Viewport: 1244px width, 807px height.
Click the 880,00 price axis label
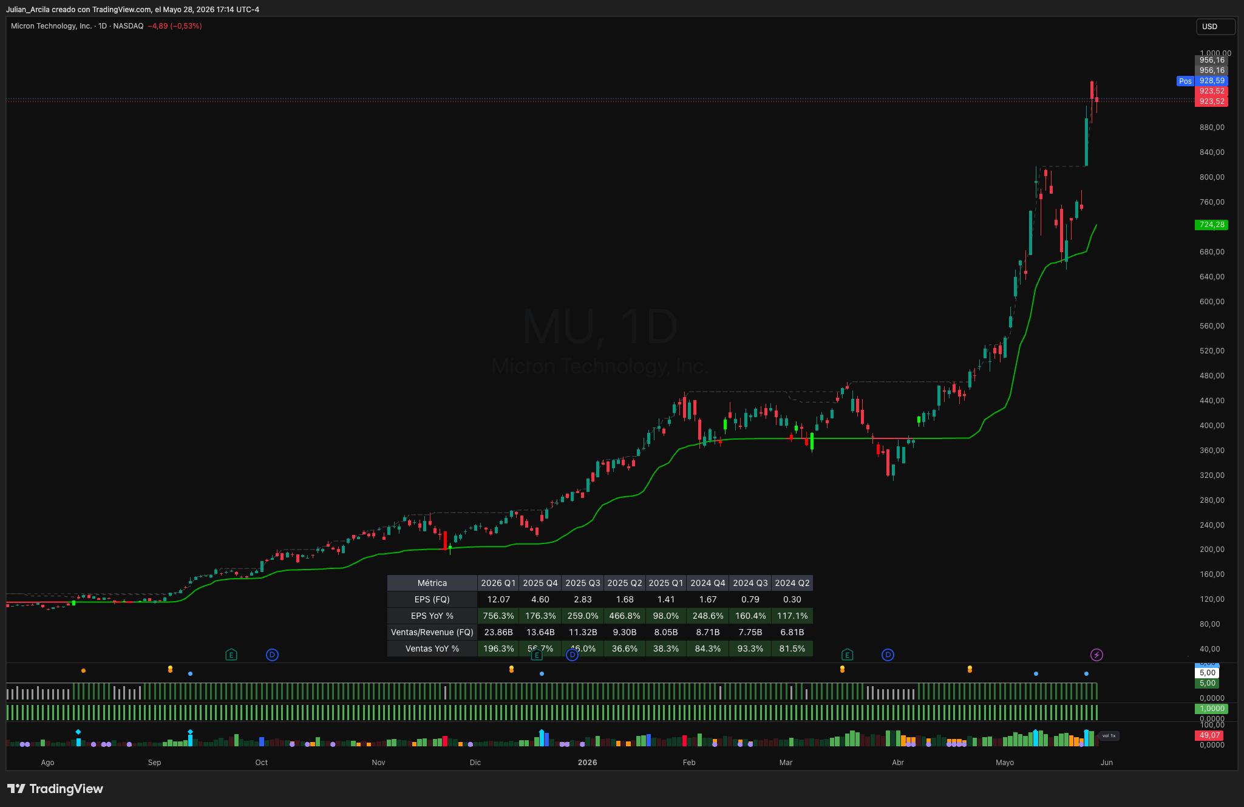coord(1212,128)
